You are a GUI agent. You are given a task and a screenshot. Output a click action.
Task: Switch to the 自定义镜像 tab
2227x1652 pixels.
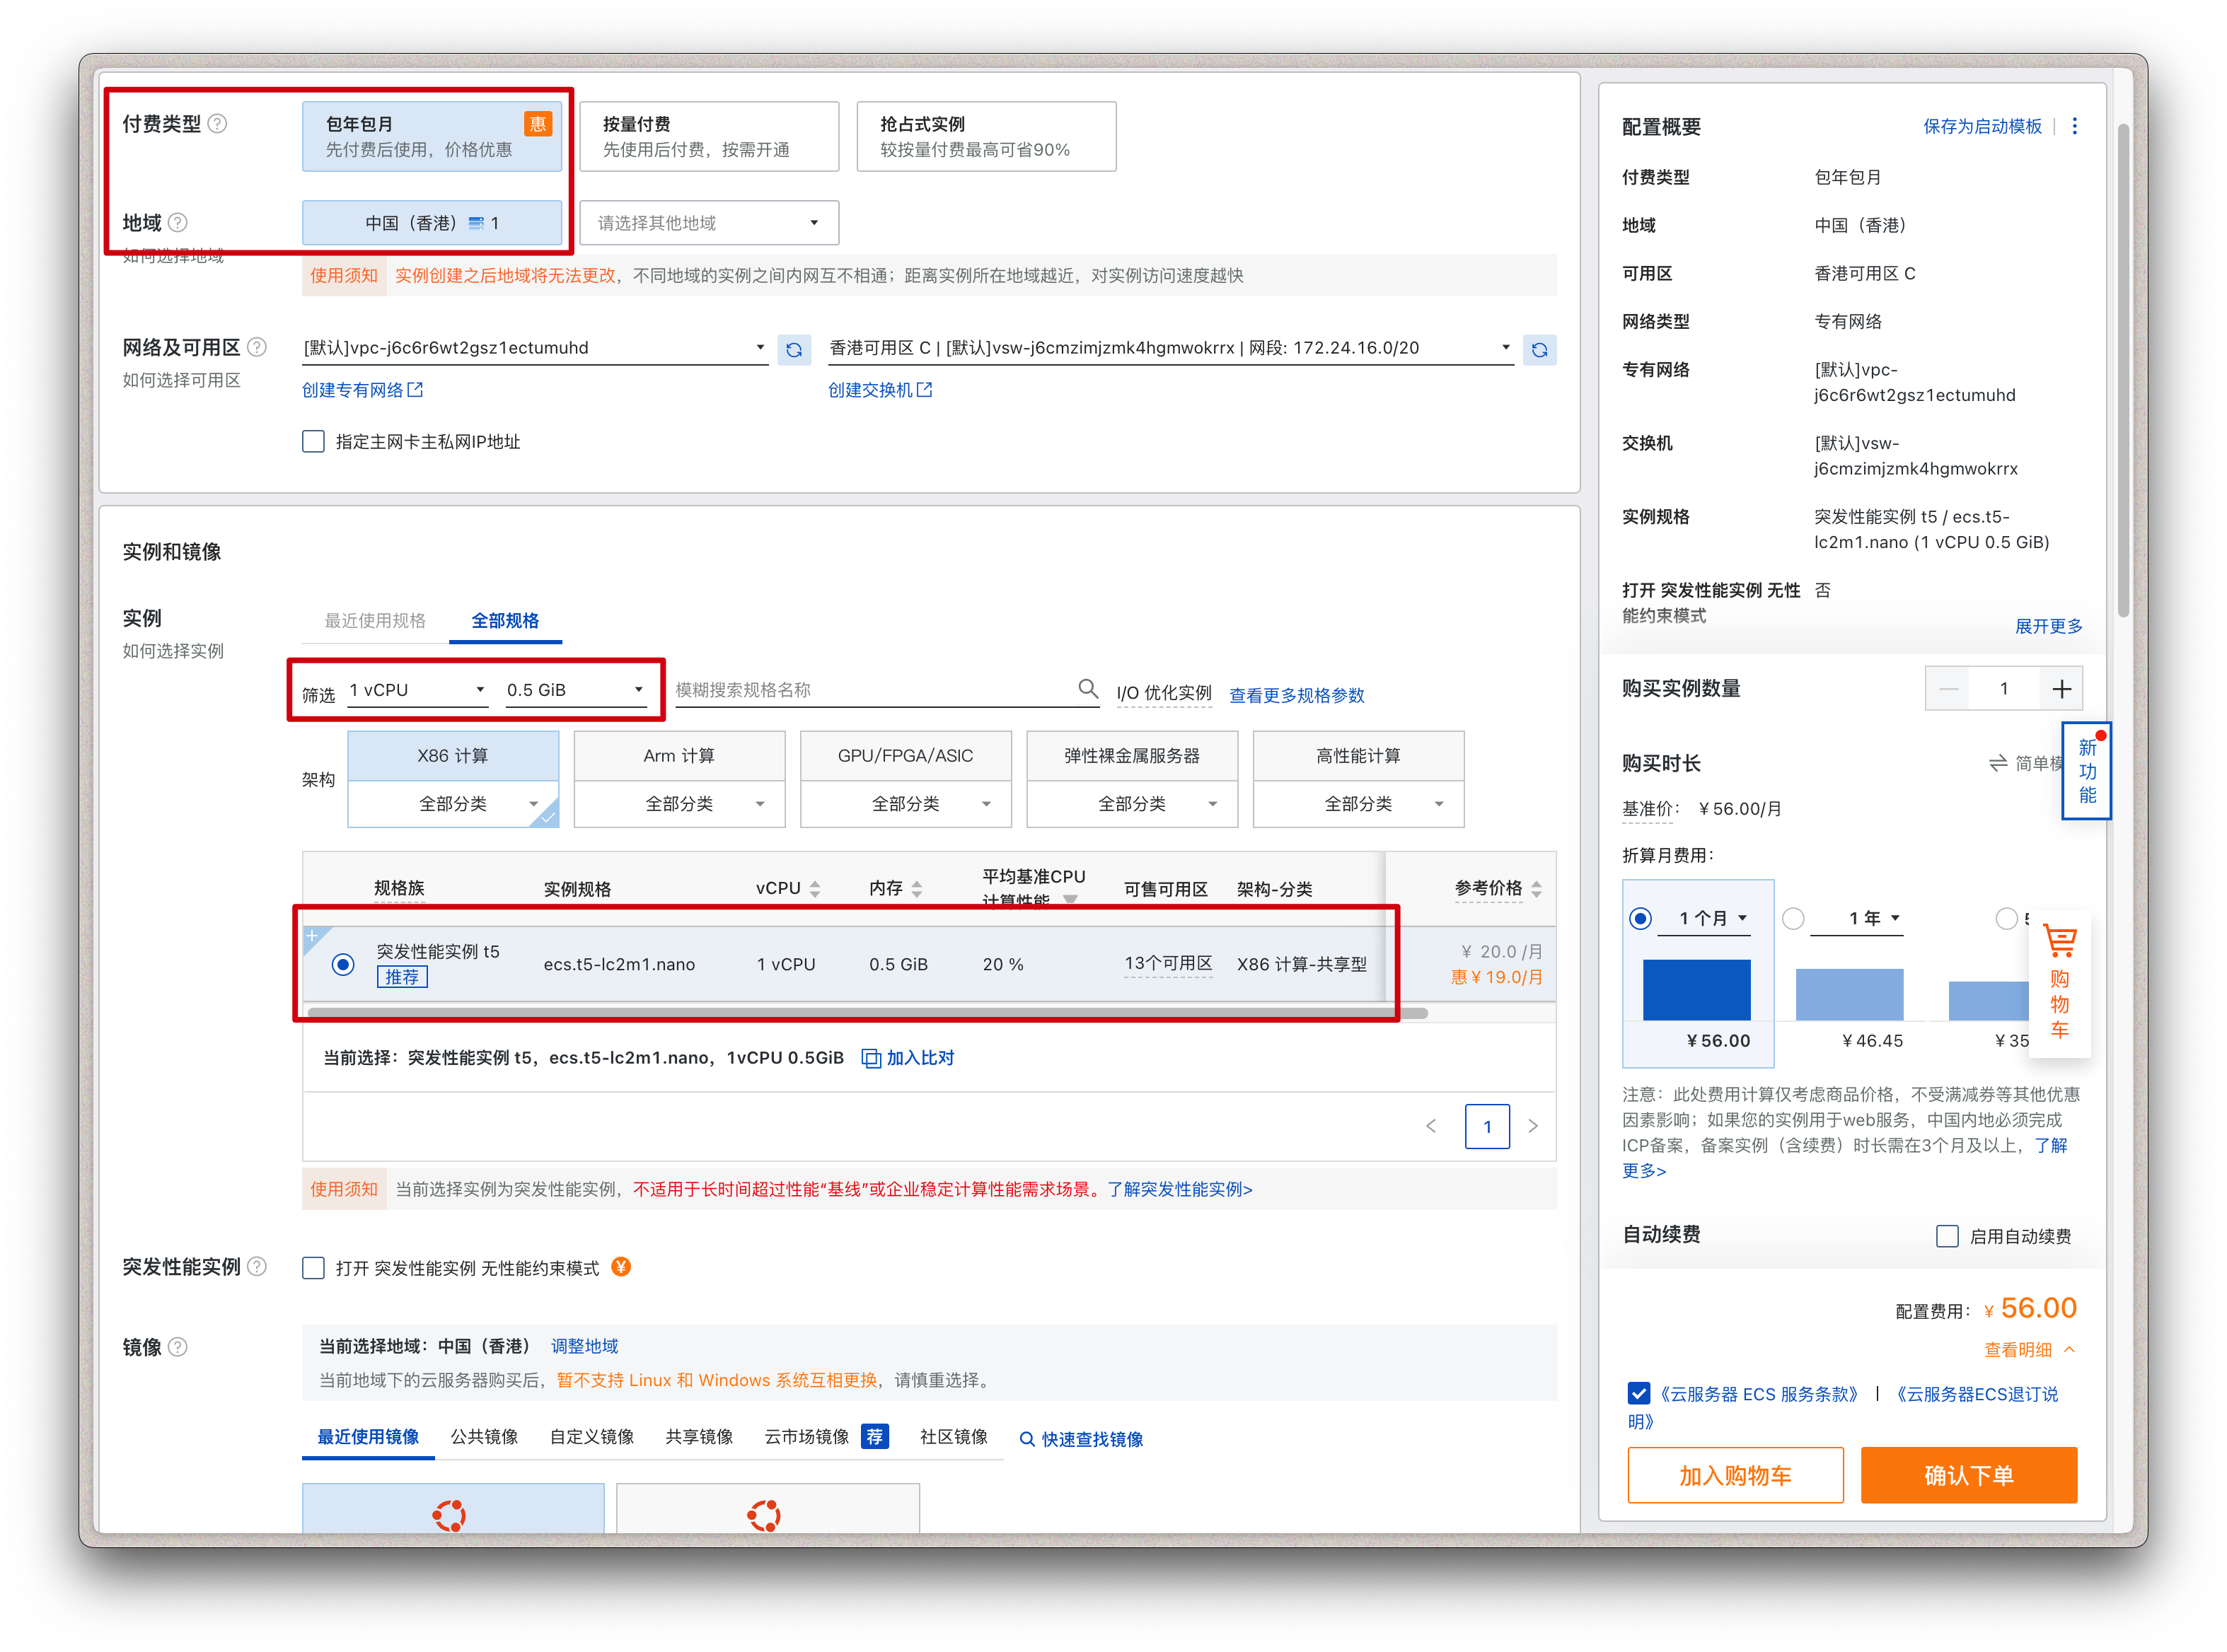[x=592, y=1437]
